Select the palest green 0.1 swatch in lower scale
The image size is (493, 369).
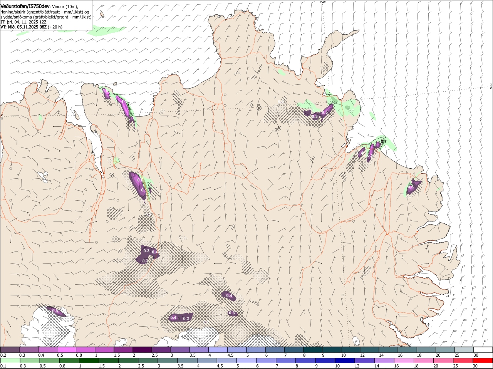point(10,361)
